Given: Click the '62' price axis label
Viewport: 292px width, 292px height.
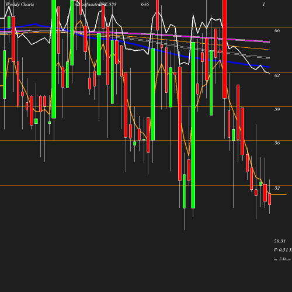Looking at the screenshot, I should click(277, 75).
